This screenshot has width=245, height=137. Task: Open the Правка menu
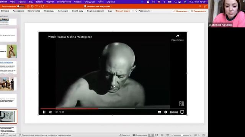pyautogui.click(x=22, y=2)
